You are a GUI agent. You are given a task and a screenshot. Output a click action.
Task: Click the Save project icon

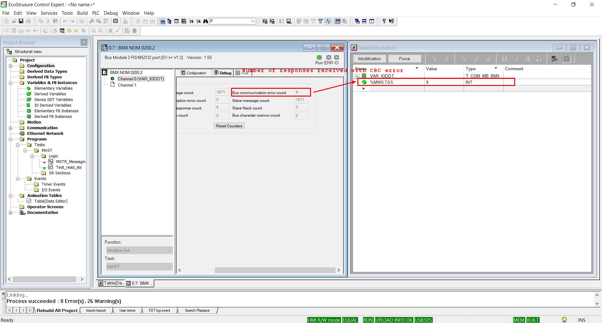point(21,21)
